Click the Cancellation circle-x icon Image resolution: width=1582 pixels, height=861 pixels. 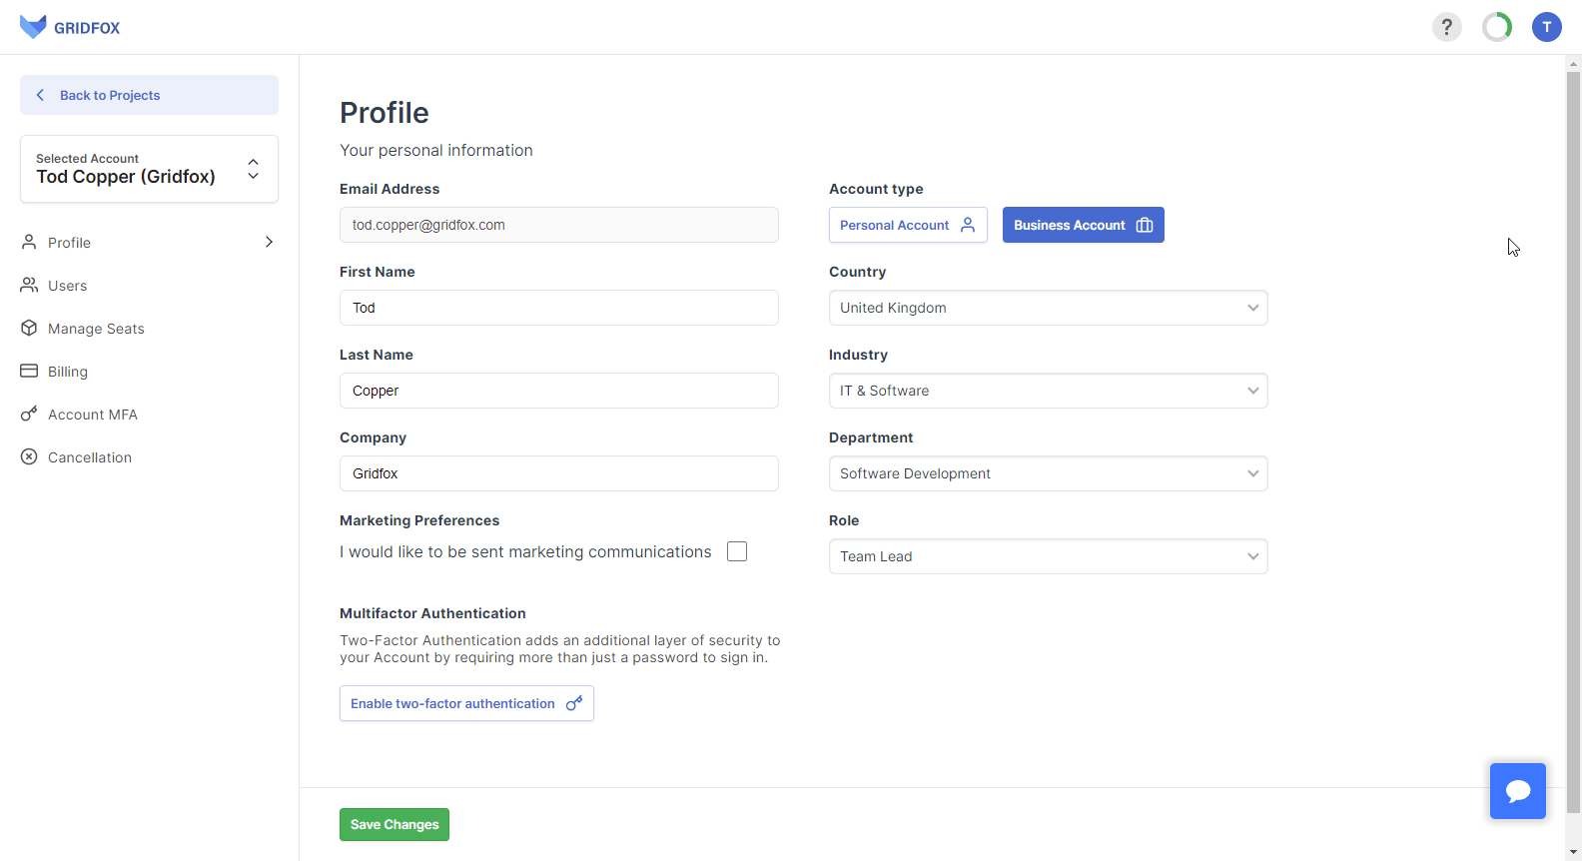(29, 456)
